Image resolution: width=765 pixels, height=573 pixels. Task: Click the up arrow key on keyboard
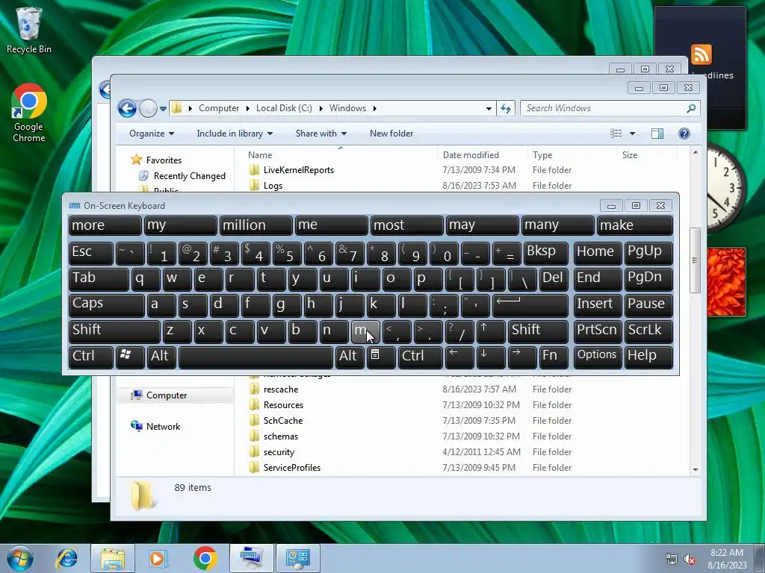coord(491,331)
